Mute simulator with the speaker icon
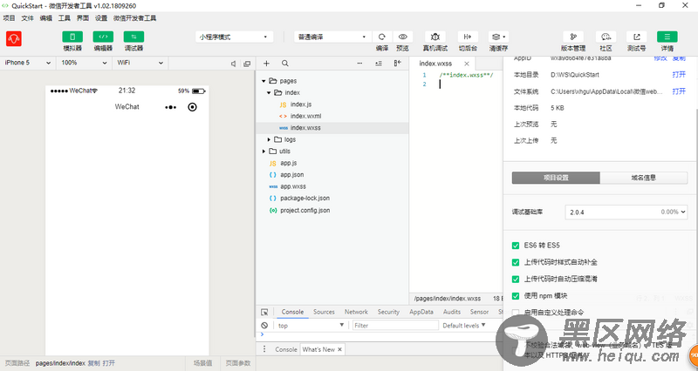698x371 pixels. (x=233, y=64)
